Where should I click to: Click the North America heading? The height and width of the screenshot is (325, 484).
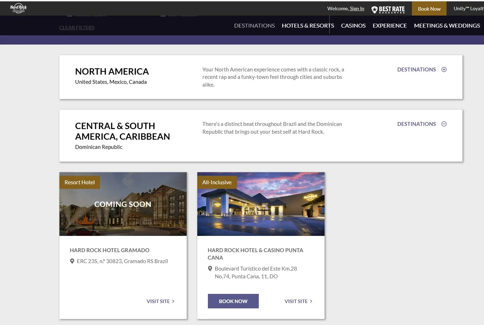click(x=112, y=71)
